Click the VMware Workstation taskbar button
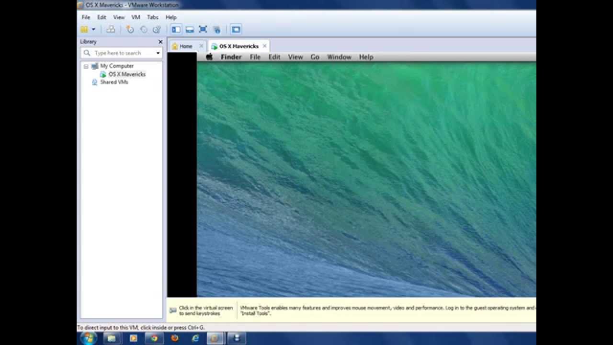This screenshot has width=613, height=345. [x=216, y=338]
